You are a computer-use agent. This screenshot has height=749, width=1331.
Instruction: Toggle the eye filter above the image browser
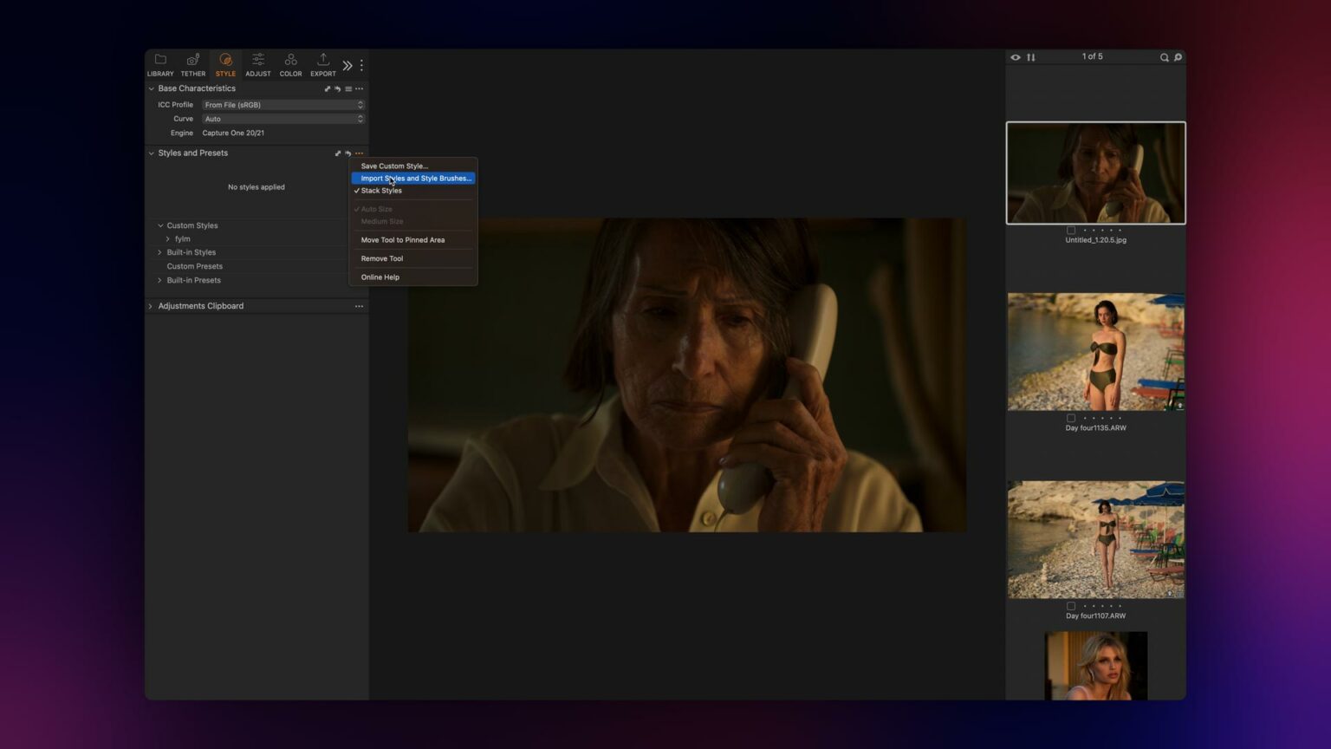click(x=1015, y=56)
